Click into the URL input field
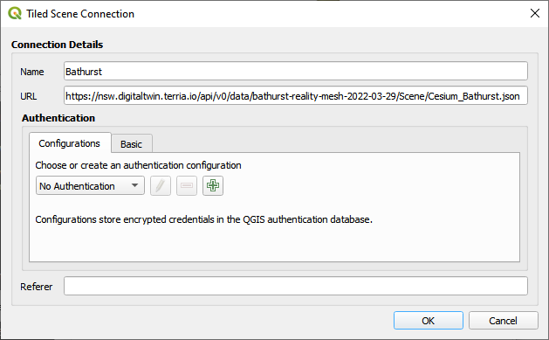The height and width of the screenshot is (340, 549). point(296,95)
